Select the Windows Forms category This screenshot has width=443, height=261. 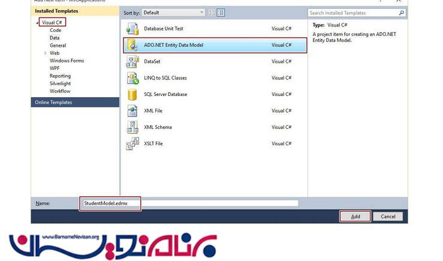point(67,61)
